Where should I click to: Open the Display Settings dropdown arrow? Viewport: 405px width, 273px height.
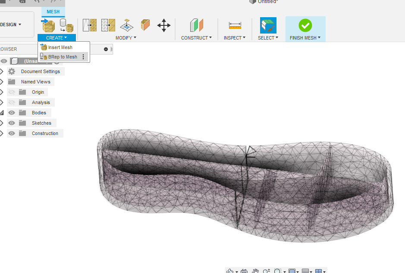[x=298, y=271]
